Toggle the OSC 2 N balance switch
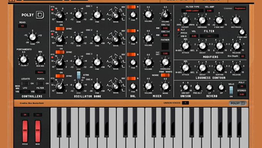Viewport: 262px width, 148px height. tap(131, 31)
